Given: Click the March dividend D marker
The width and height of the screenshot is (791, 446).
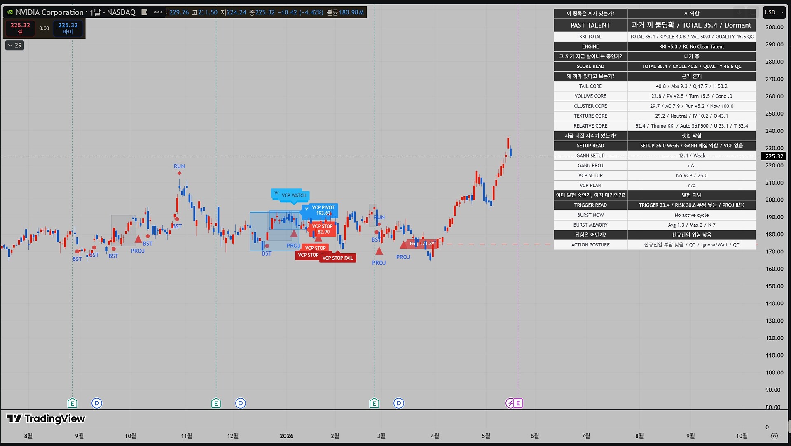Looking at the screenshot, I should click(x=399, y=403).
